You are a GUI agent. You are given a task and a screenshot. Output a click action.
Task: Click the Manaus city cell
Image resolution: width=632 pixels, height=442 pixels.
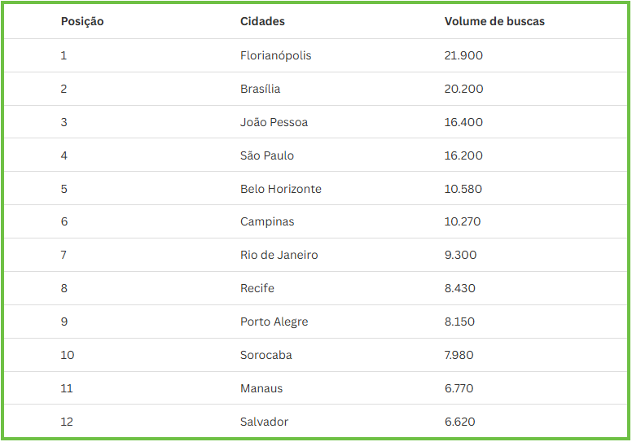261,388
